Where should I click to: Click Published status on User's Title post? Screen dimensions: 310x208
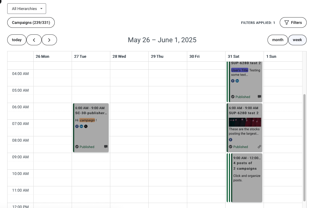241,97
